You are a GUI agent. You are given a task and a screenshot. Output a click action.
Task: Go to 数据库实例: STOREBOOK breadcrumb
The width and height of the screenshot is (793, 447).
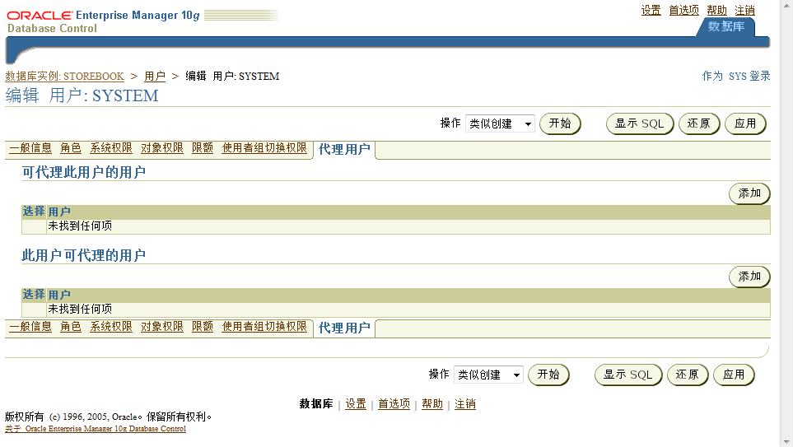[x=65, y=77]
